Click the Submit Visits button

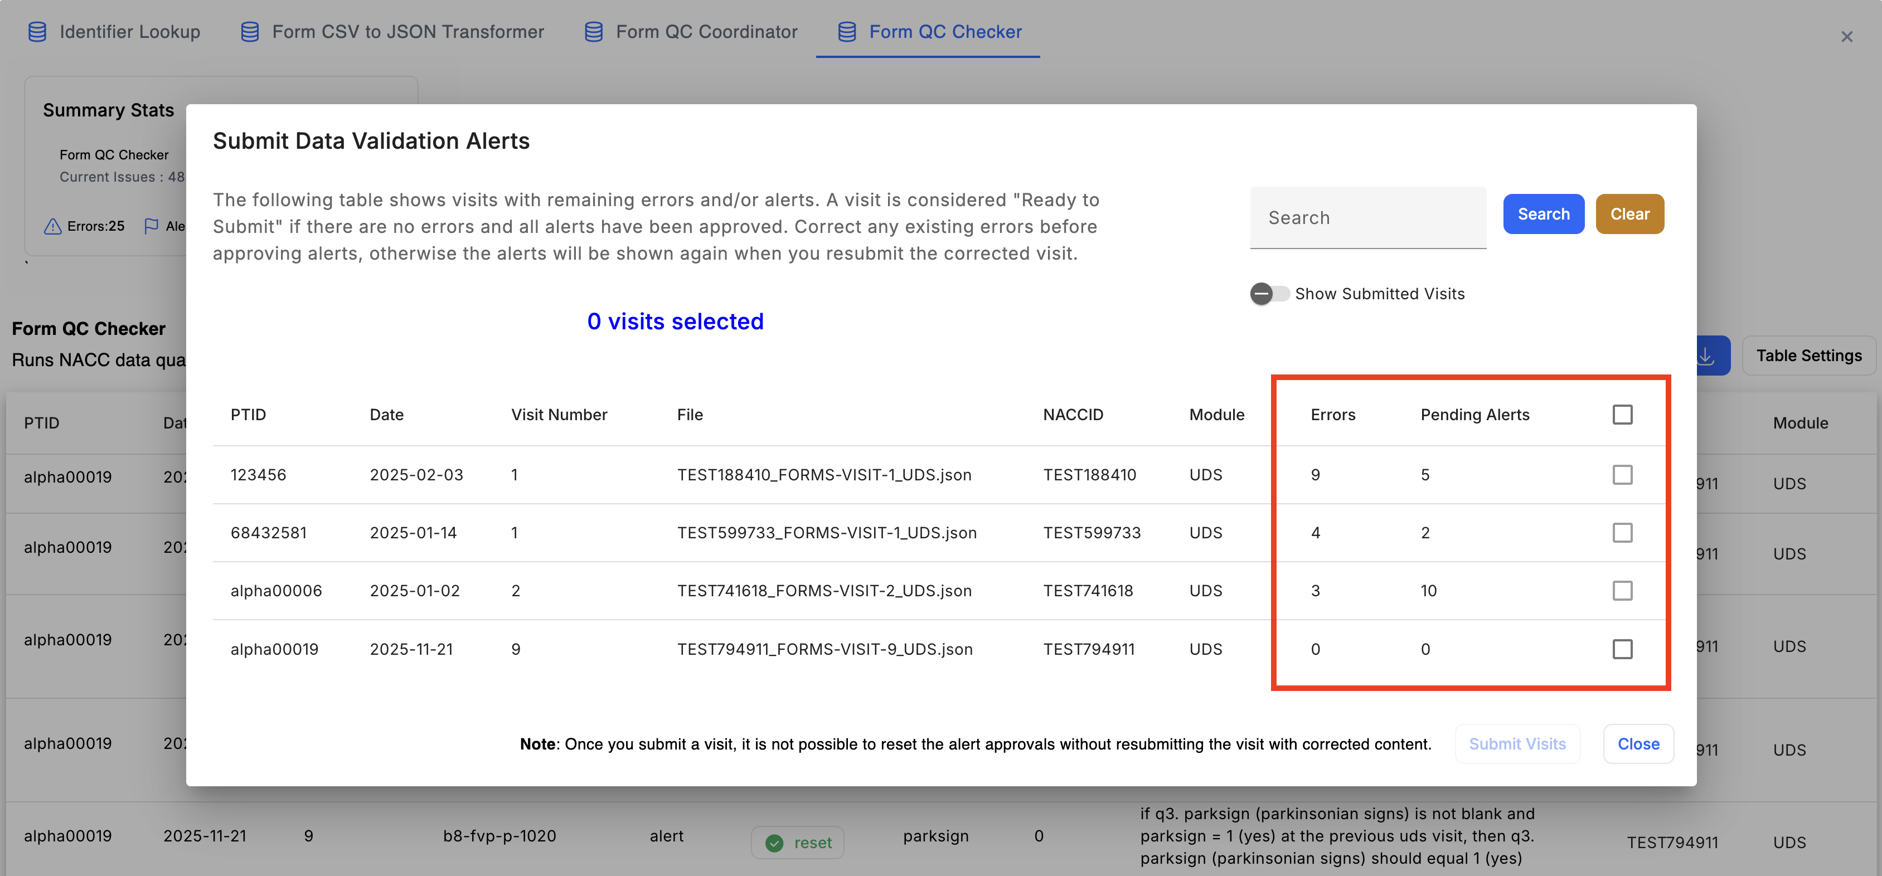coord(1517,744)
